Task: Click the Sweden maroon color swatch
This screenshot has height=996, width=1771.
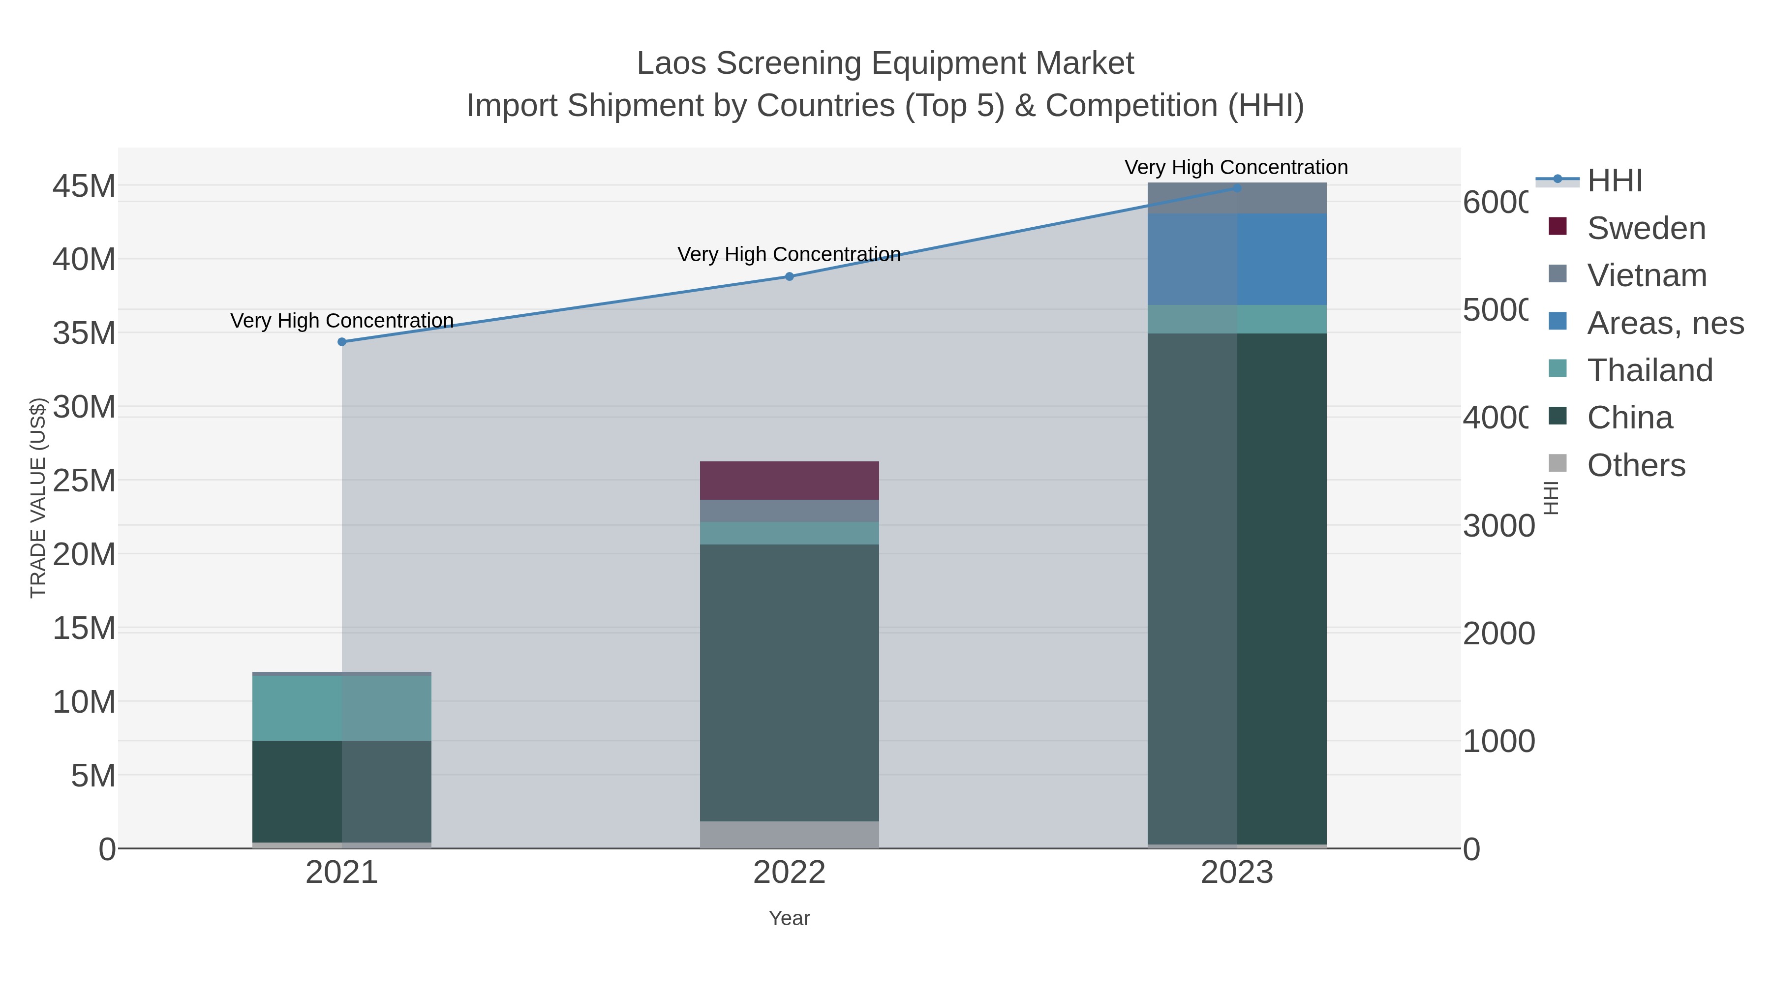Action: pos(1557,226)
